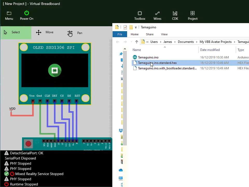
Task: Click Users in the address breadcrumb
Action: pyautogui.click(x=154, y=42)
